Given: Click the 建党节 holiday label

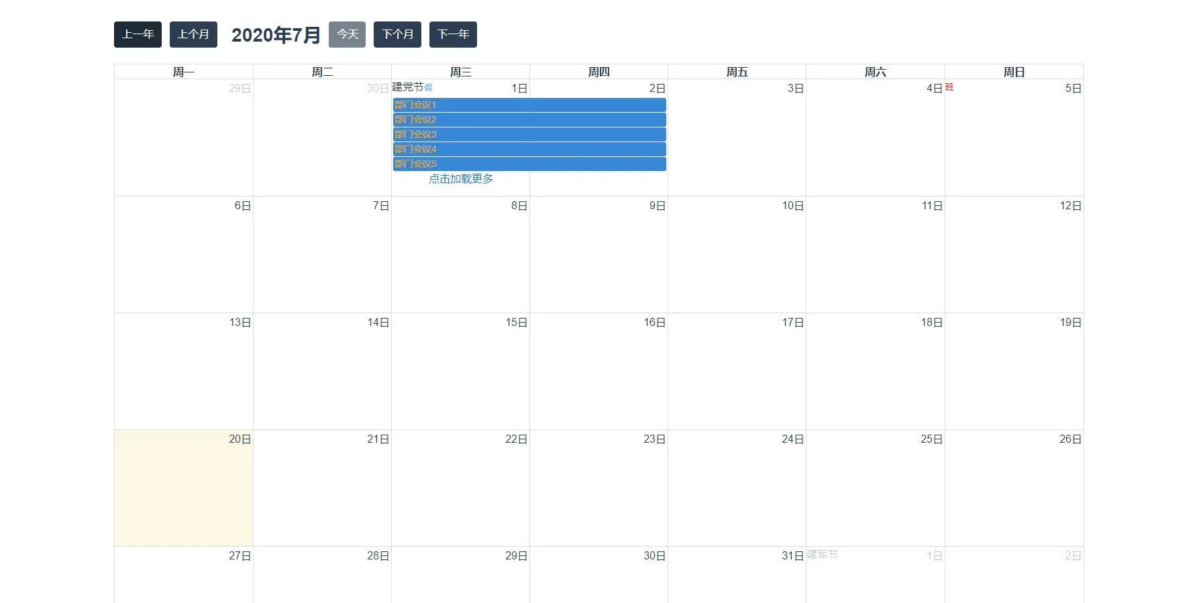Looking at the screenshot, I should (408, 87).
